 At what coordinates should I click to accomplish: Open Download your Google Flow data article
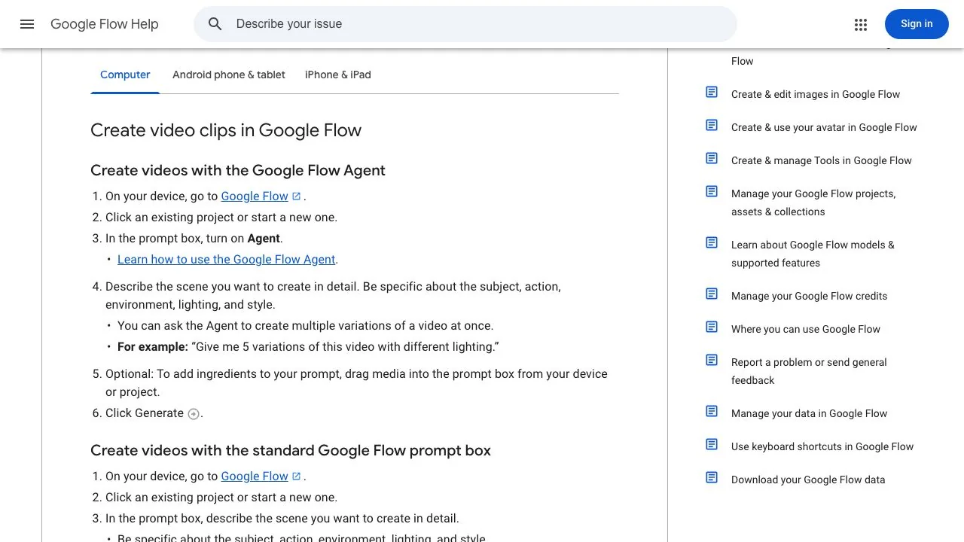pos(808,480)
